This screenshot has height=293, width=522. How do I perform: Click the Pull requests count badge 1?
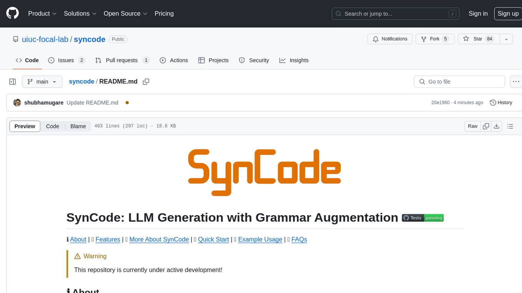146,60
